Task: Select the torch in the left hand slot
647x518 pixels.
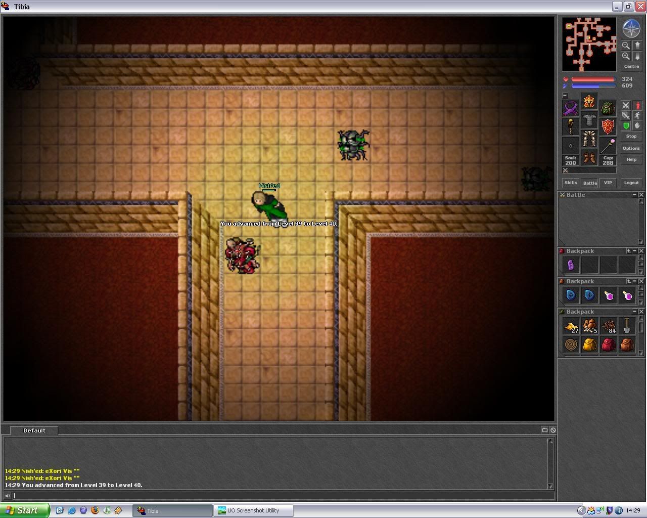Action: tap(571, 127)
